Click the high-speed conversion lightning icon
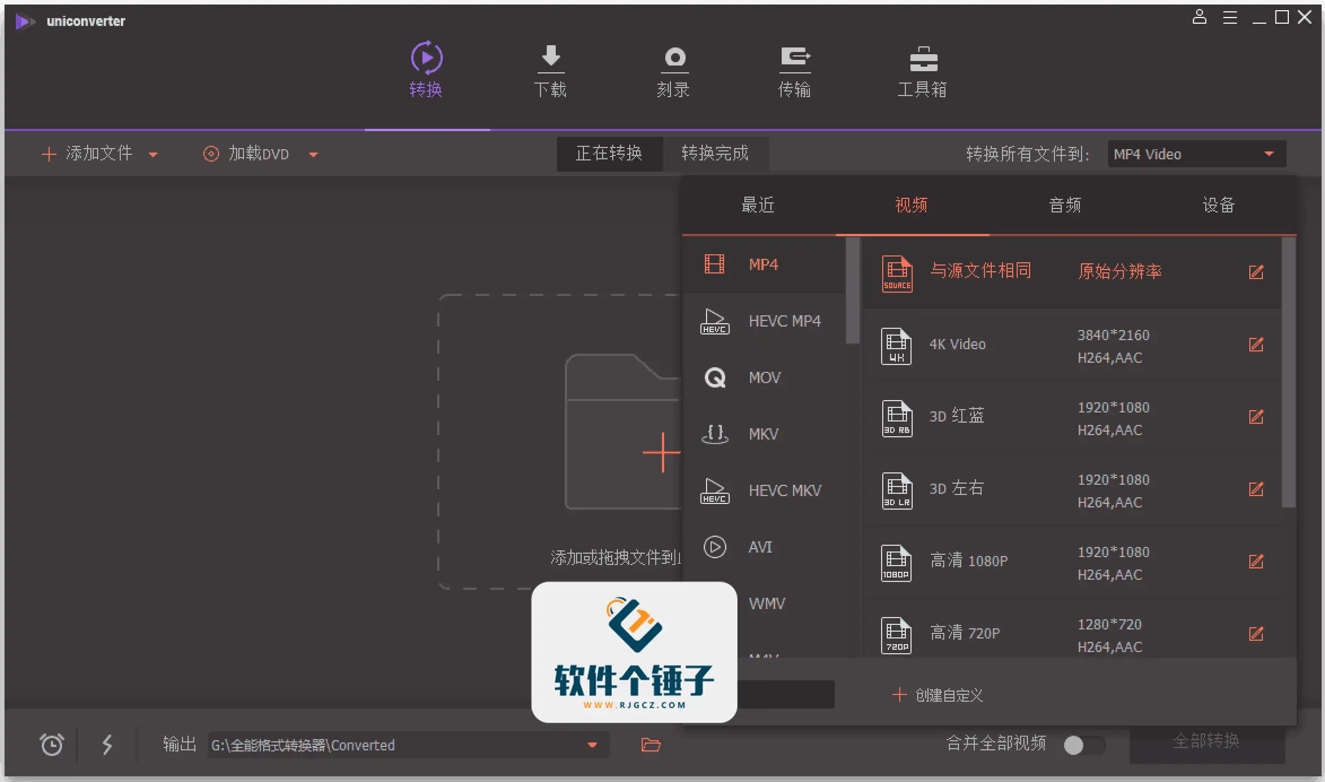The width and height of the screenshot is (1325, 782). click(107, 745)
